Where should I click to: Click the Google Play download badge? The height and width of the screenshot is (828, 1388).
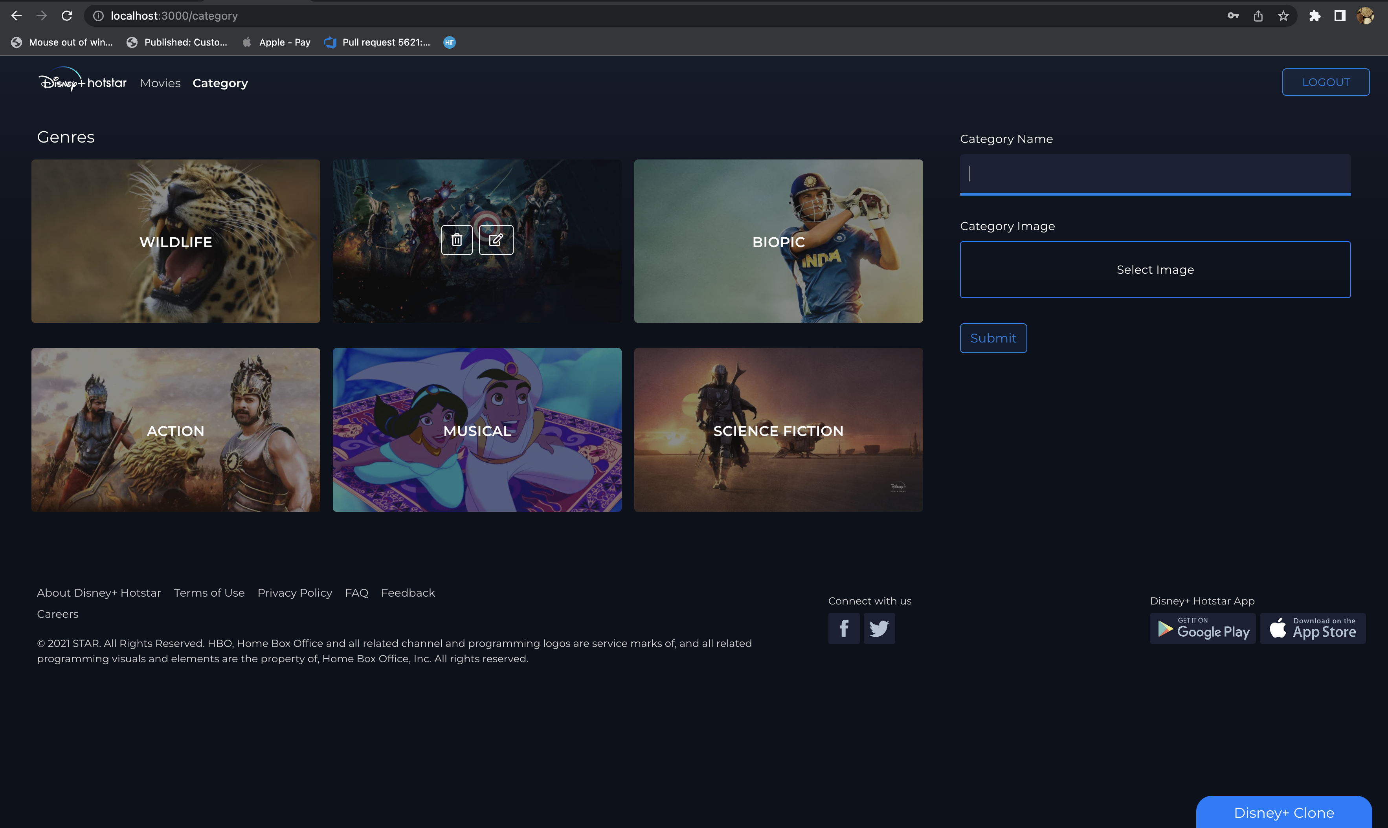pyautogui.click(x=1202, y=628)
